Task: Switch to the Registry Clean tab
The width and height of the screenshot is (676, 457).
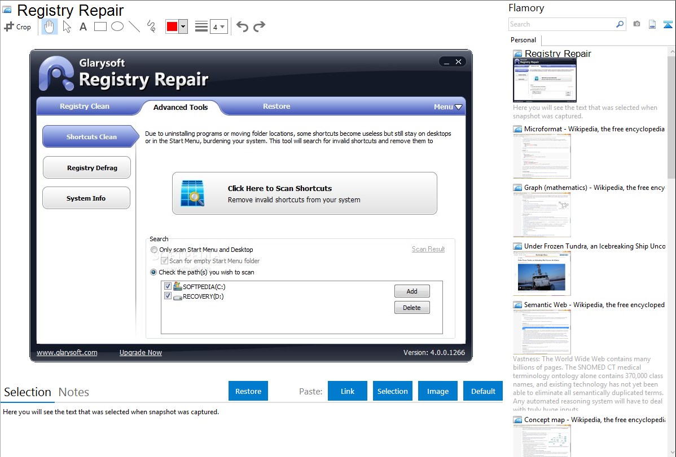Action: coord(85,107)
